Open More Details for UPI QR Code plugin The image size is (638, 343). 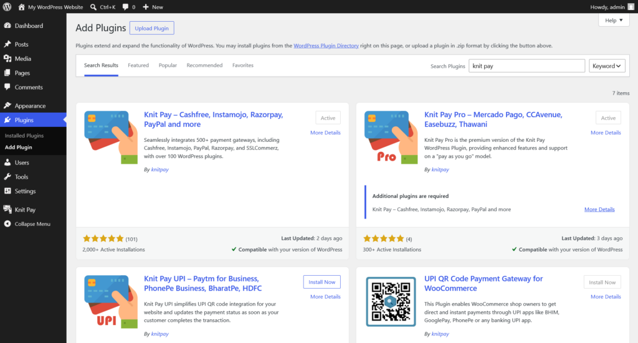[606, 297]
